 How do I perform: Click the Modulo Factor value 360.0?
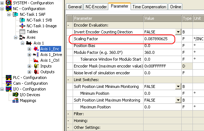(163, 52)
